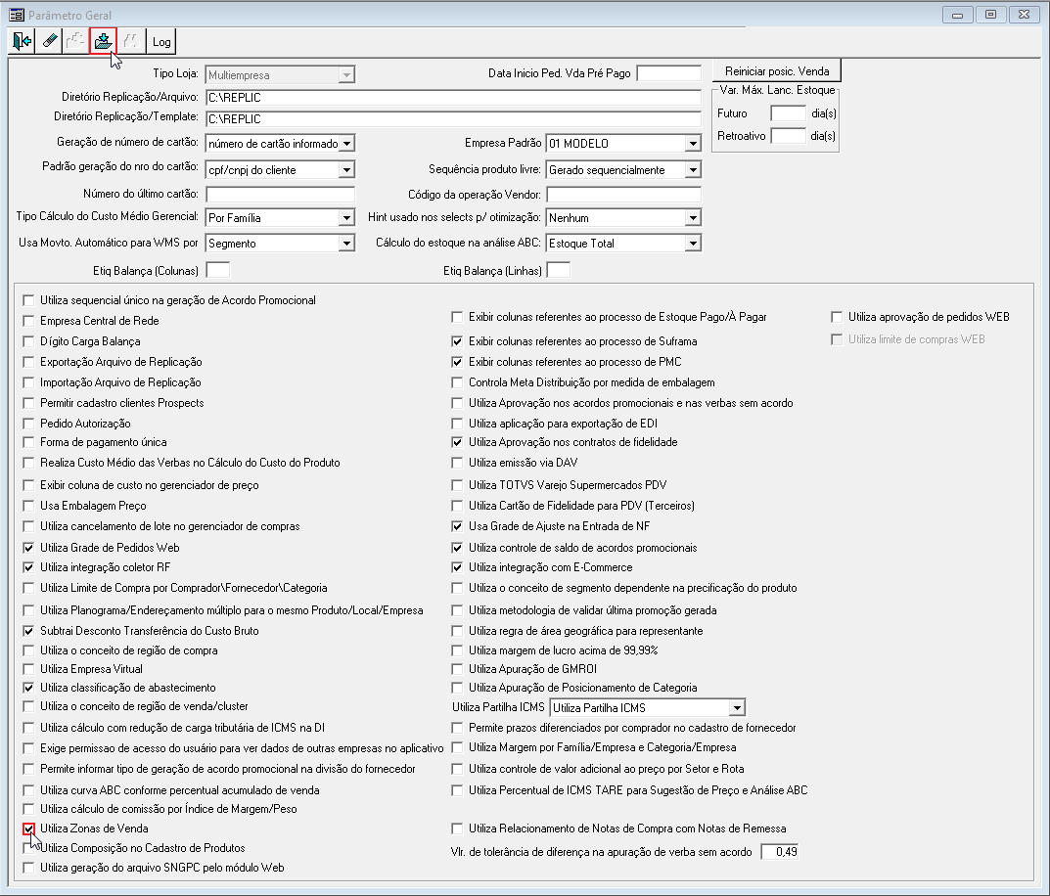The width and height of the screenshot is (1050, 896).
Task: Expand Tipo Cálculo do Custo Médio Gerencial dropdown
Action: pos(346,217)
